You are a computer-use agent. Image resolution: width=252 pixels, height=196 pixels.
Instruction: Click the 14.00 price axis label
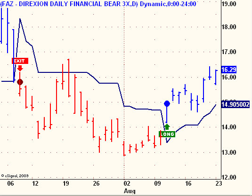[x=229, y=127]
